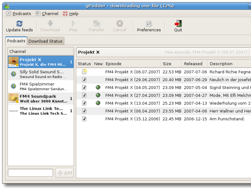251x188 pixels.
Task: Open the Podcasts menu
Action: 18,14
